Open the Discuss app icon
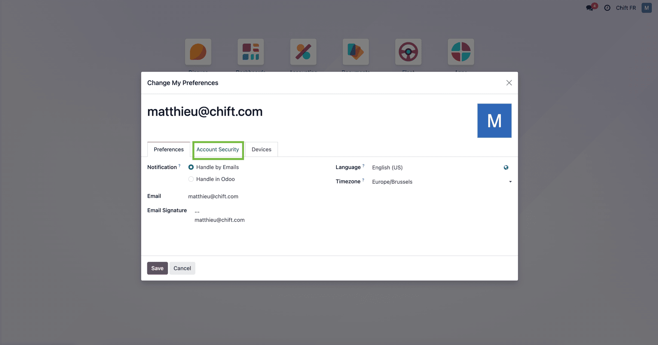The width and height of the screenshot is (658, 345). (x=198, y=52)
